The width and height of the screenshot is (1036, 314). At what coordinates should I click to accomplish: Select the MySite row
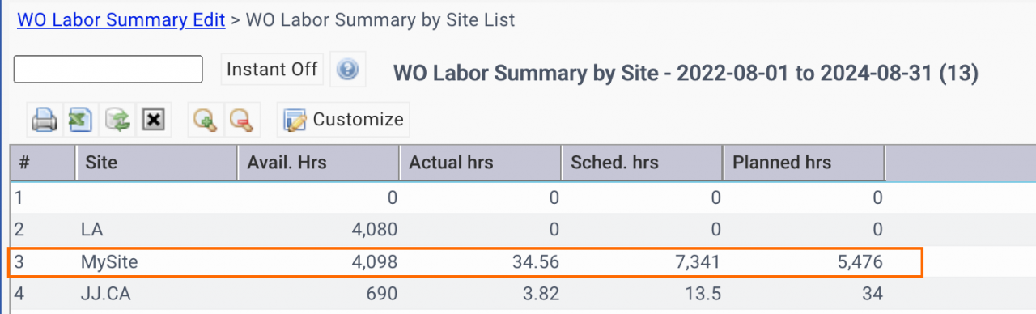pyautogui.click(x=465, y=262)
